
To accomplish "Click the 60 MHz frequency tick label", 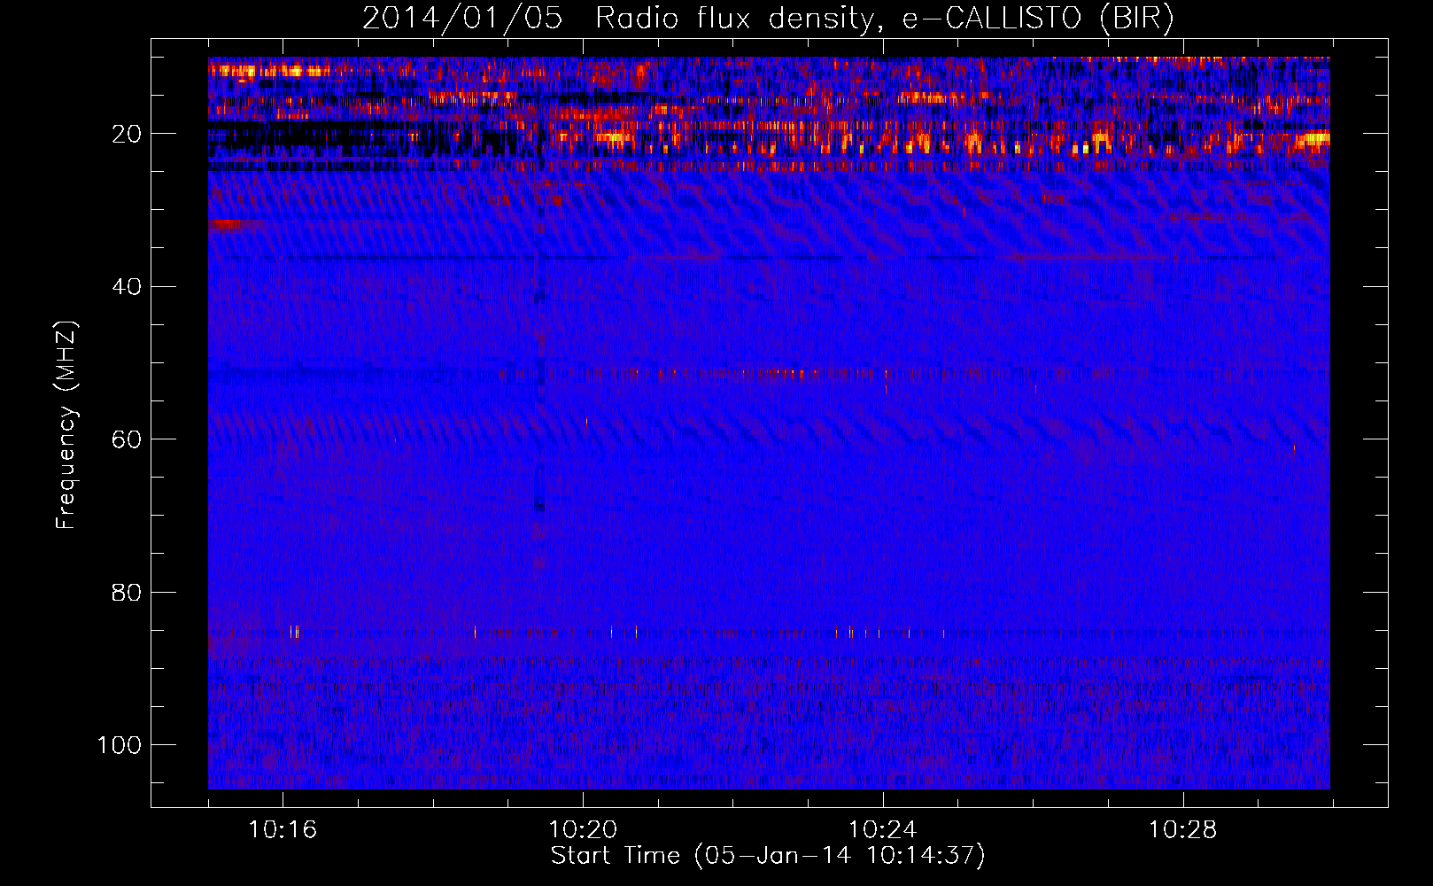I will (127, 439).
